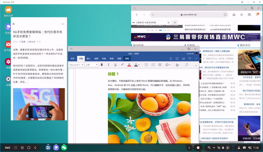This screenshot has height=152, width=263.
Task: Collapse the Word ribbon with chevron
Action: point(196,65)
